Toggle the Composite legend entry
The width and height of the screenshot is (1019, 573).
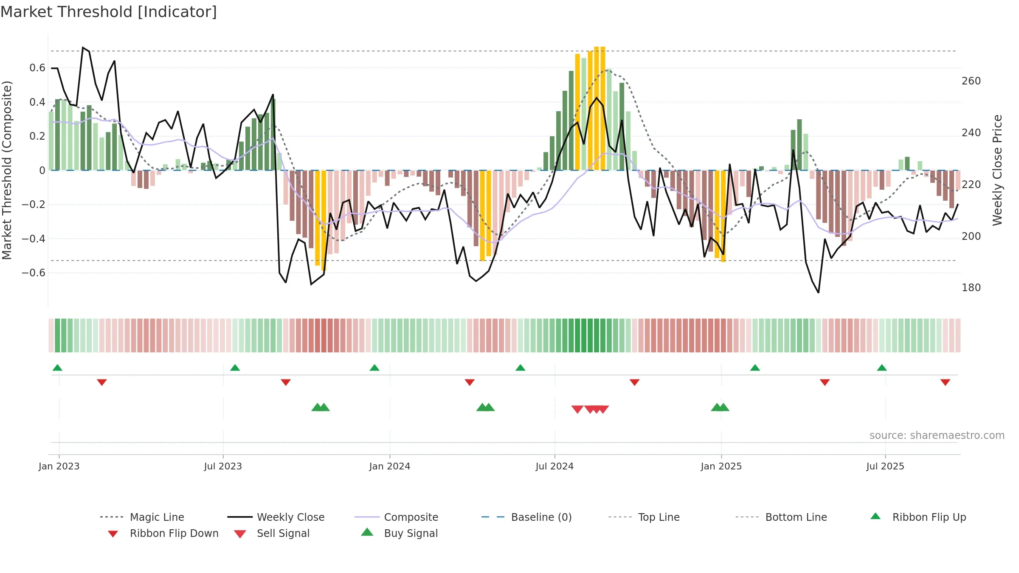click(396, 517)
